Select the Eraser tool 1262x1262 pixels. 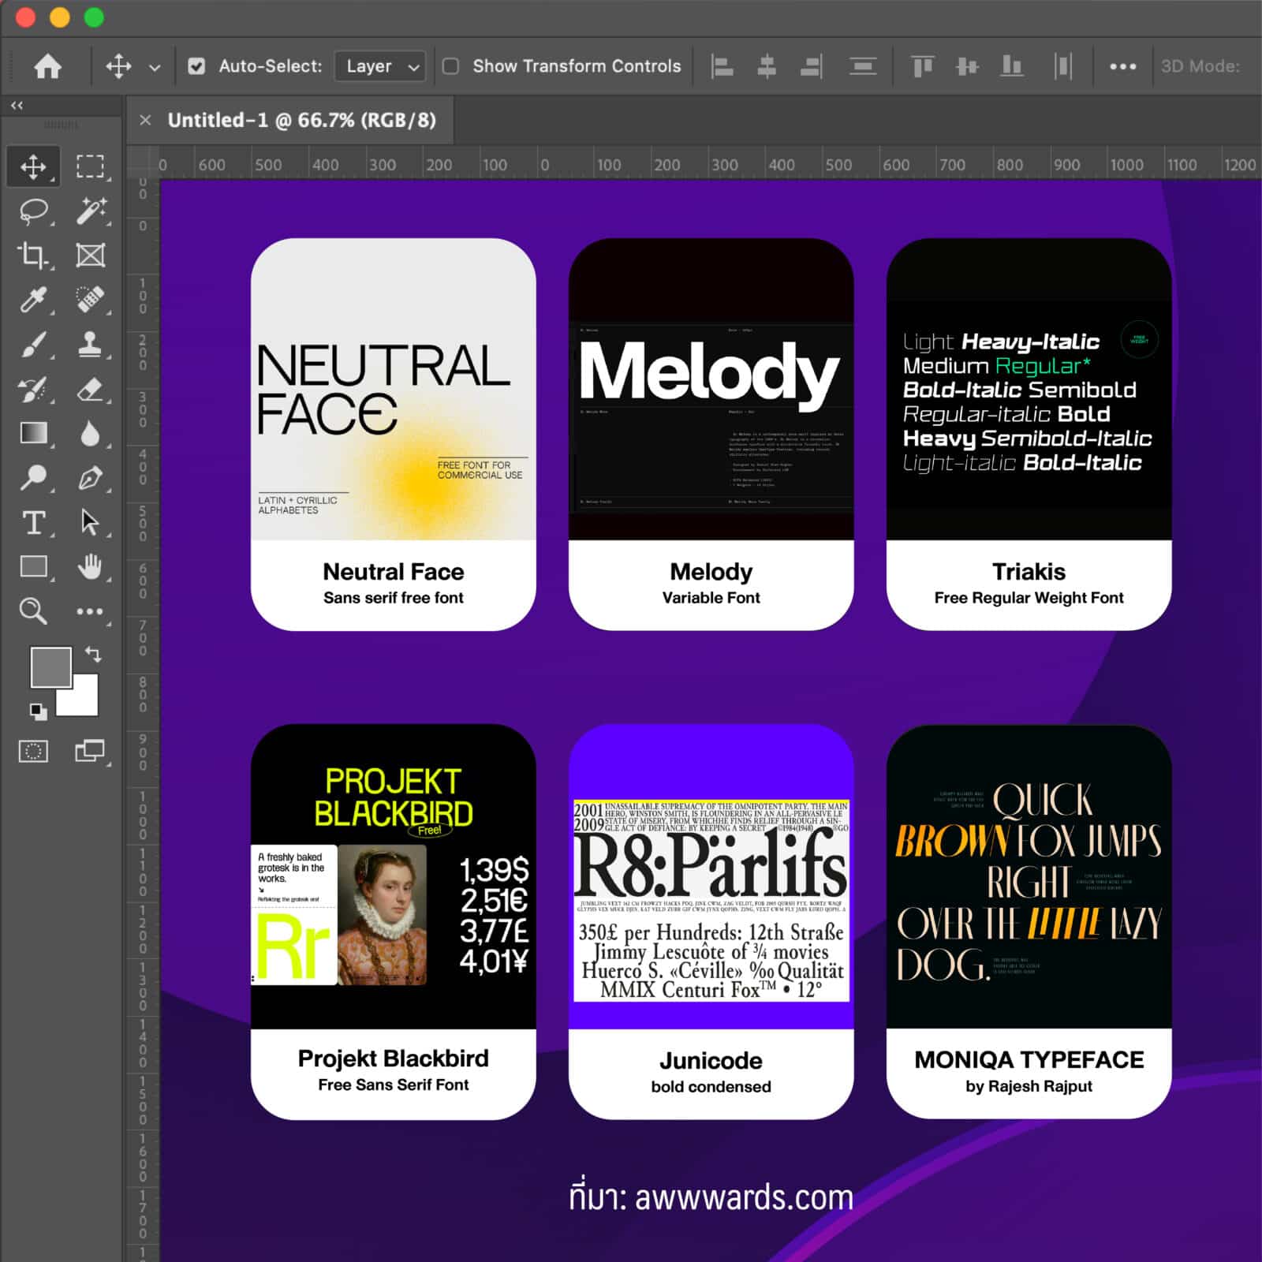tap(90, 389)
